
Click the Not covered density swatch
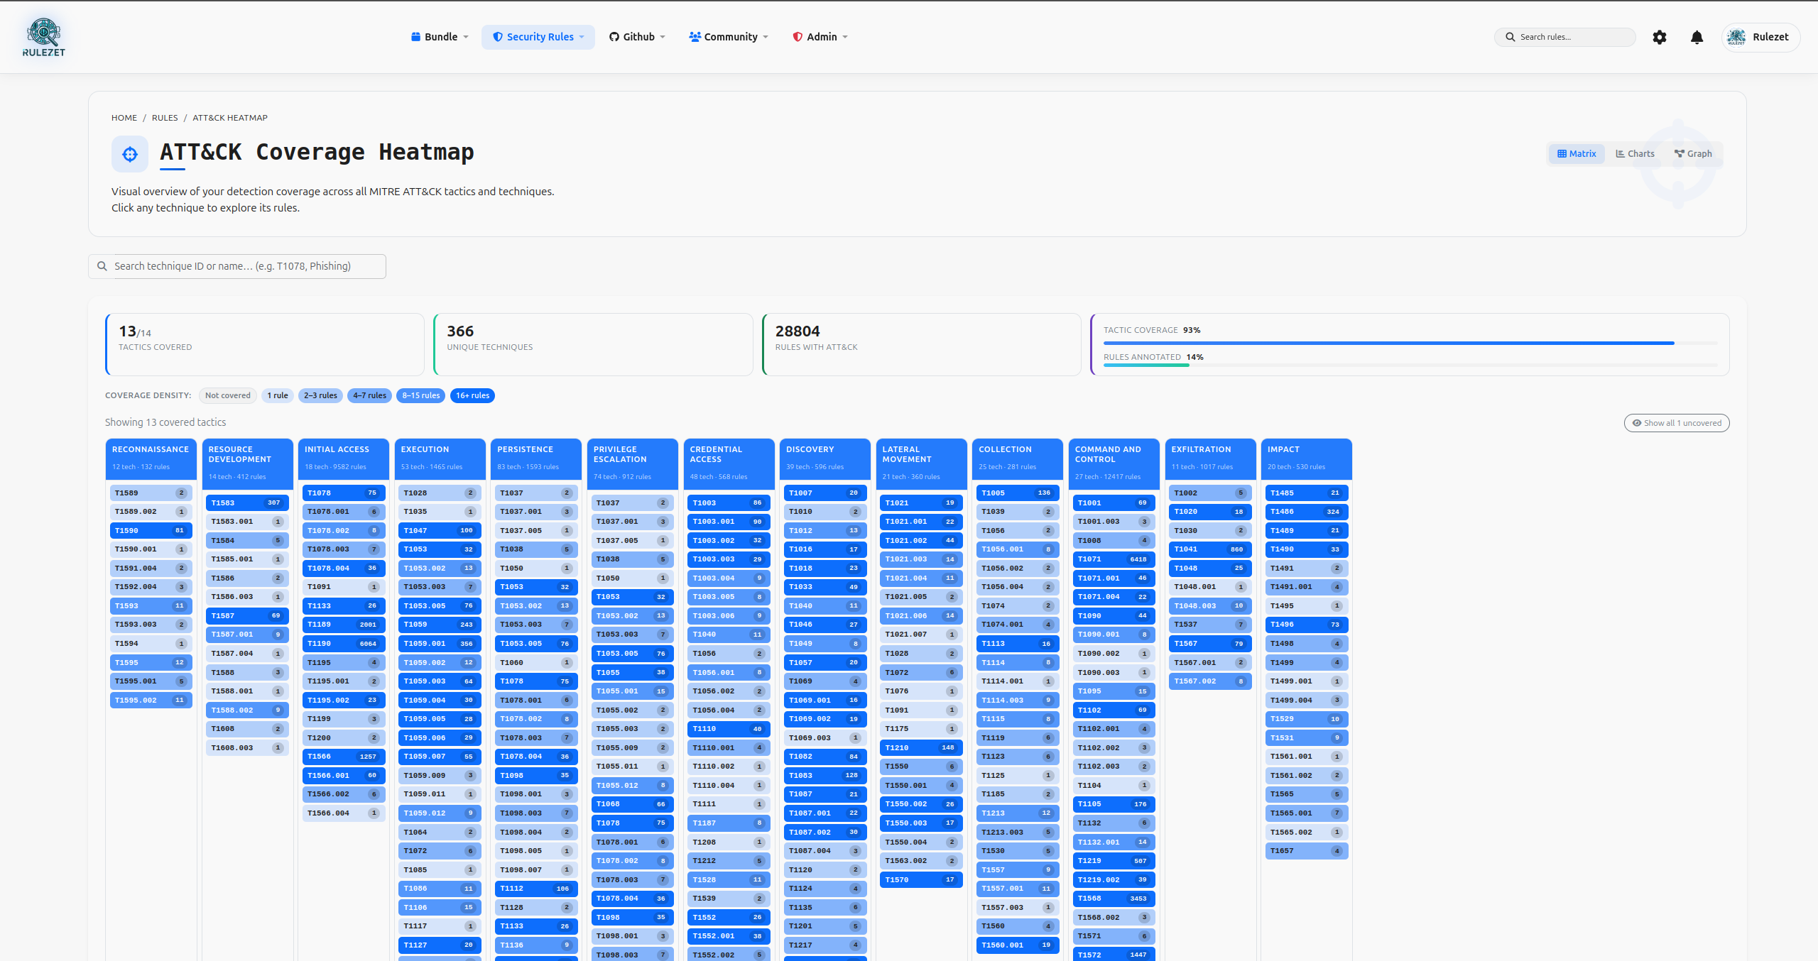point(227,396)
